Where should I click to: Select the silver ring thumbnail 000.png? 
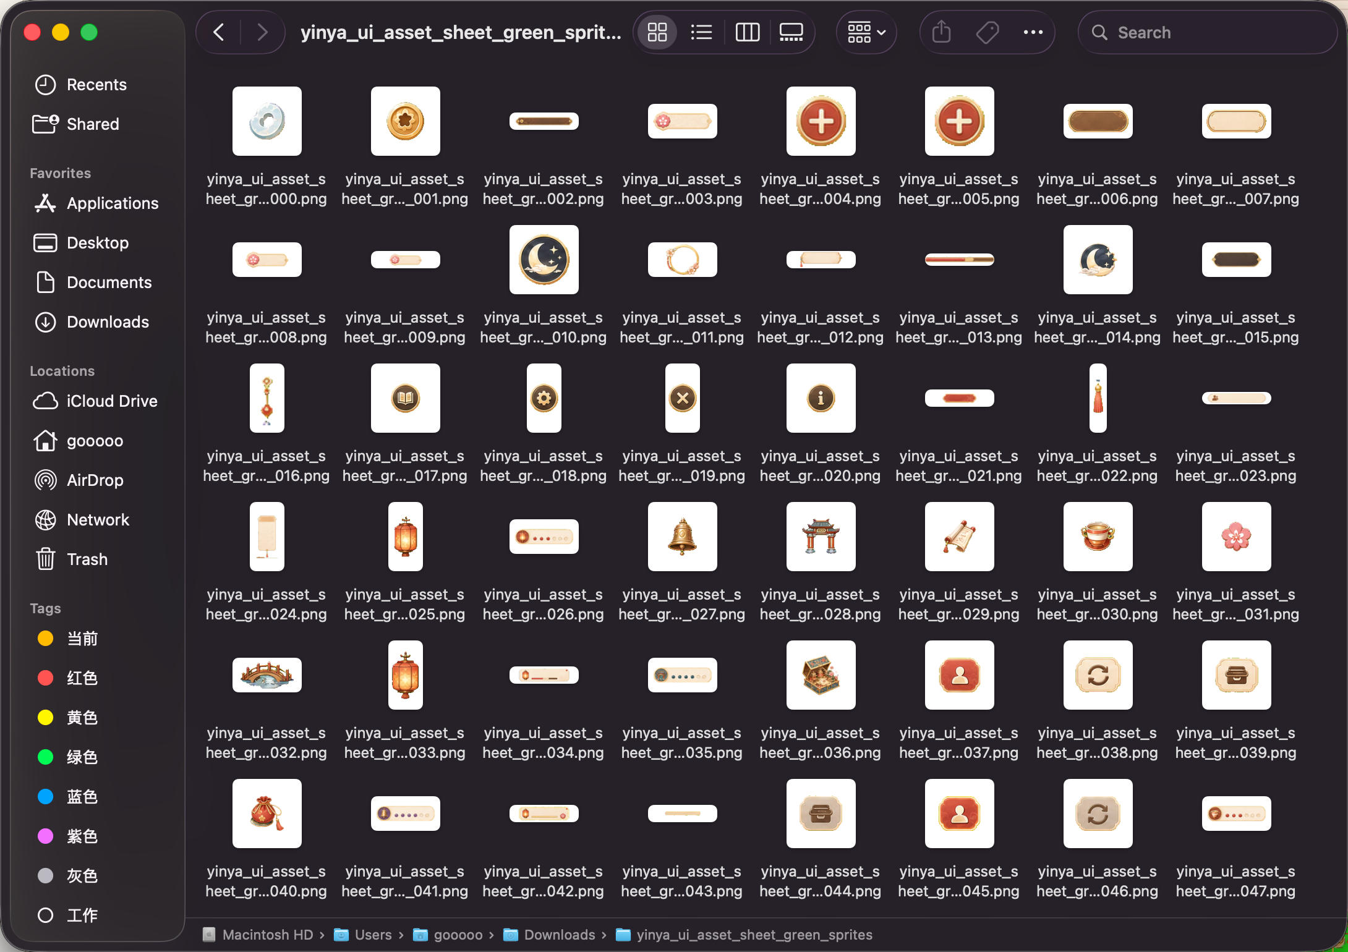coord(267,121)
